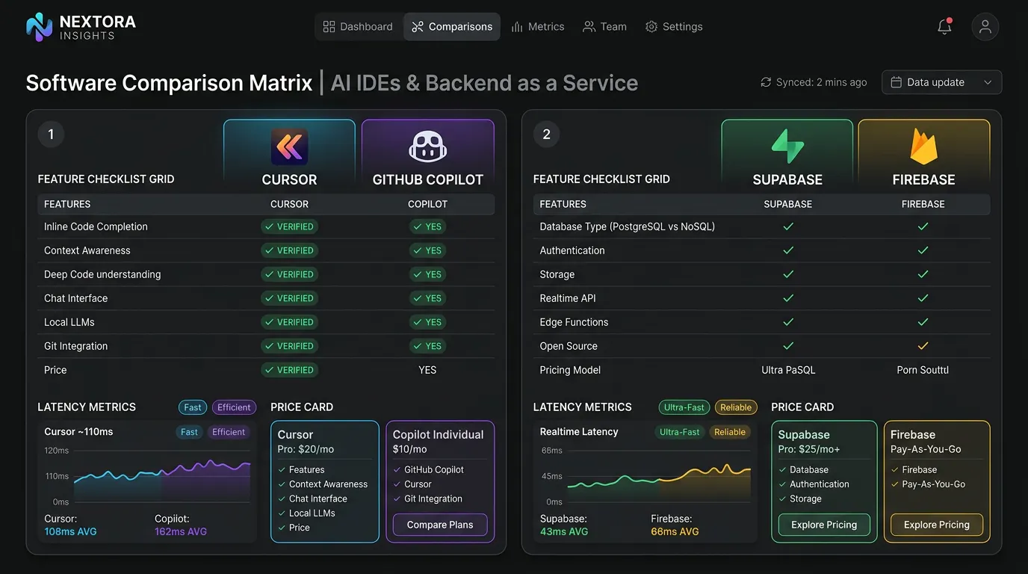The image size is (1028, 574).
Task: Click the GitHub Copilot logo icon
Action: pos(427,146)
